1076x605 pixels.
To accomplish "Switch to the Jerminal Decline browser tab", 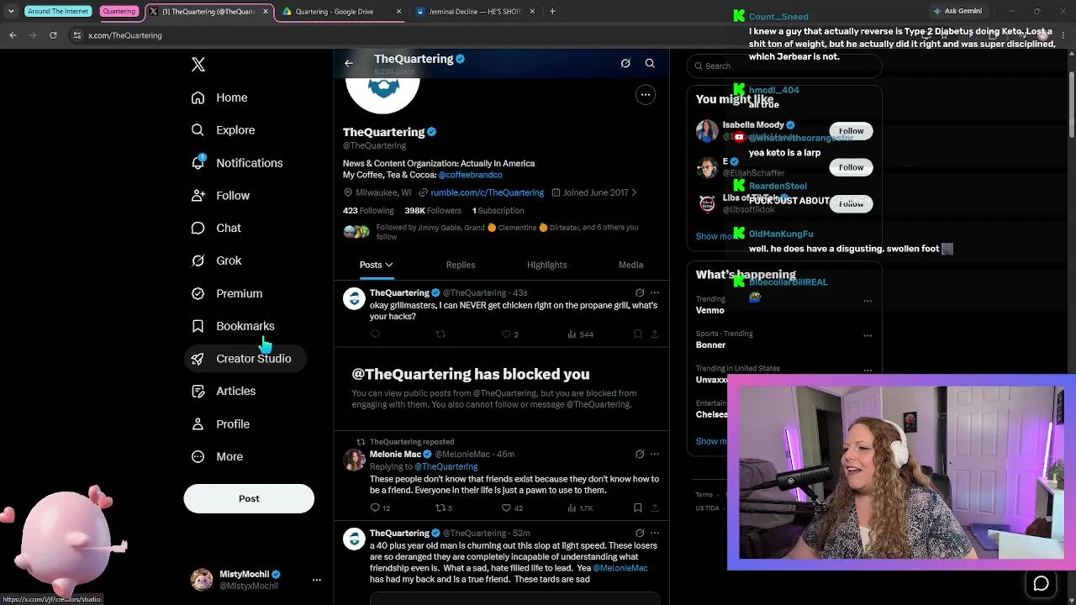I will [474, 12].
